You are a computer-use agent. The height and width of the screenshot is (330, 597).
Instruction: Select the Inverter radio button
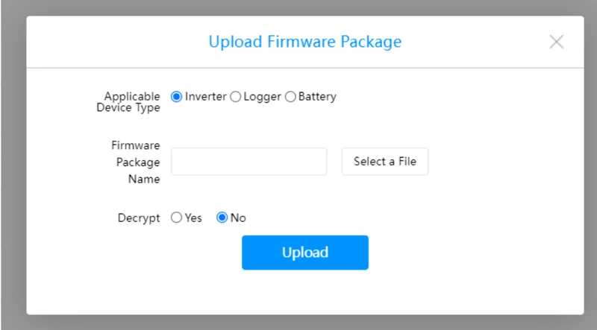(176, 97)
